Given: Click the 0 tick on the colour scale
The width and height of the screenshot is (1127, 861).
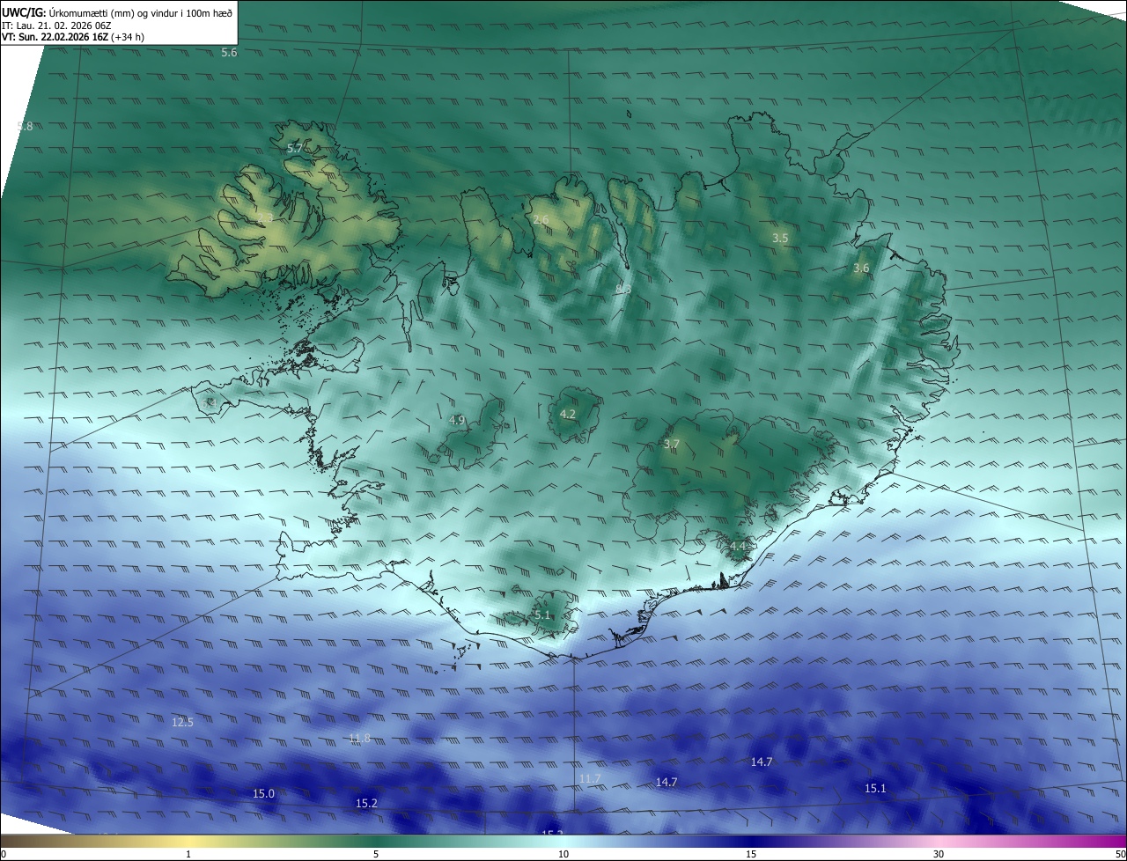Looking at the screenshot, I should click(x=4, y=854).
